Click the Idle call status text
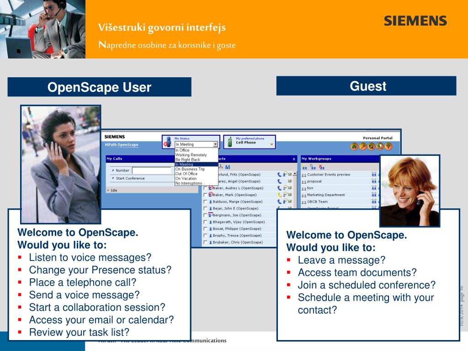The width and height of the screenshot is (468, 351). pos(114,191)
